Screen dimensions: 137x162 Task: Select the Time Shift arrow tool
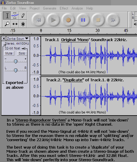15,24
